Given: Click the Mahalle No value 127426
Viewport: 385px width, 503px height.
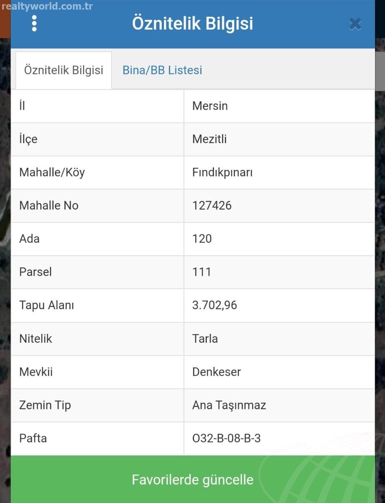Looking at the screenshot, I should tap(212, 205).
